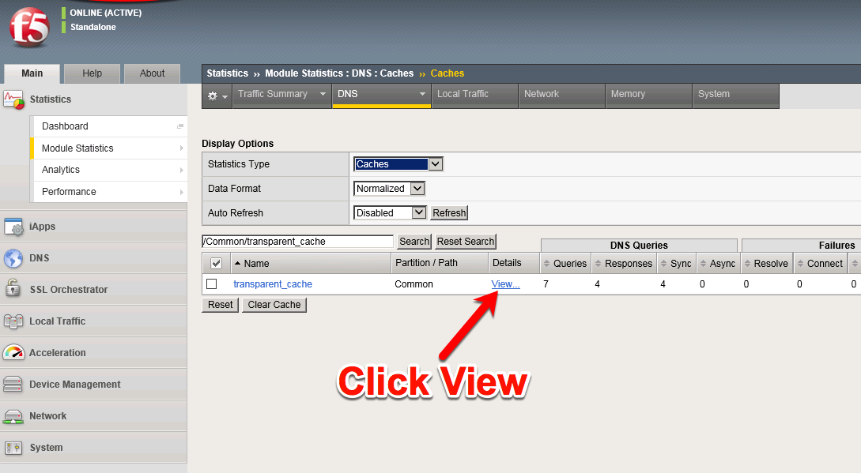Open the Device Management sidebar section
This screenshot has width=861, height=473.
tap(93, 384)
